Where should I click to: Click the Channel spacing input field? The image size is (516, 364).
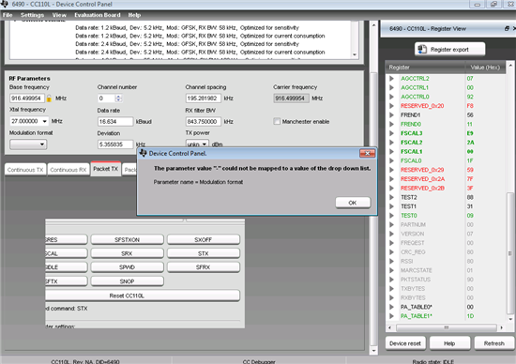pos(203,99)
